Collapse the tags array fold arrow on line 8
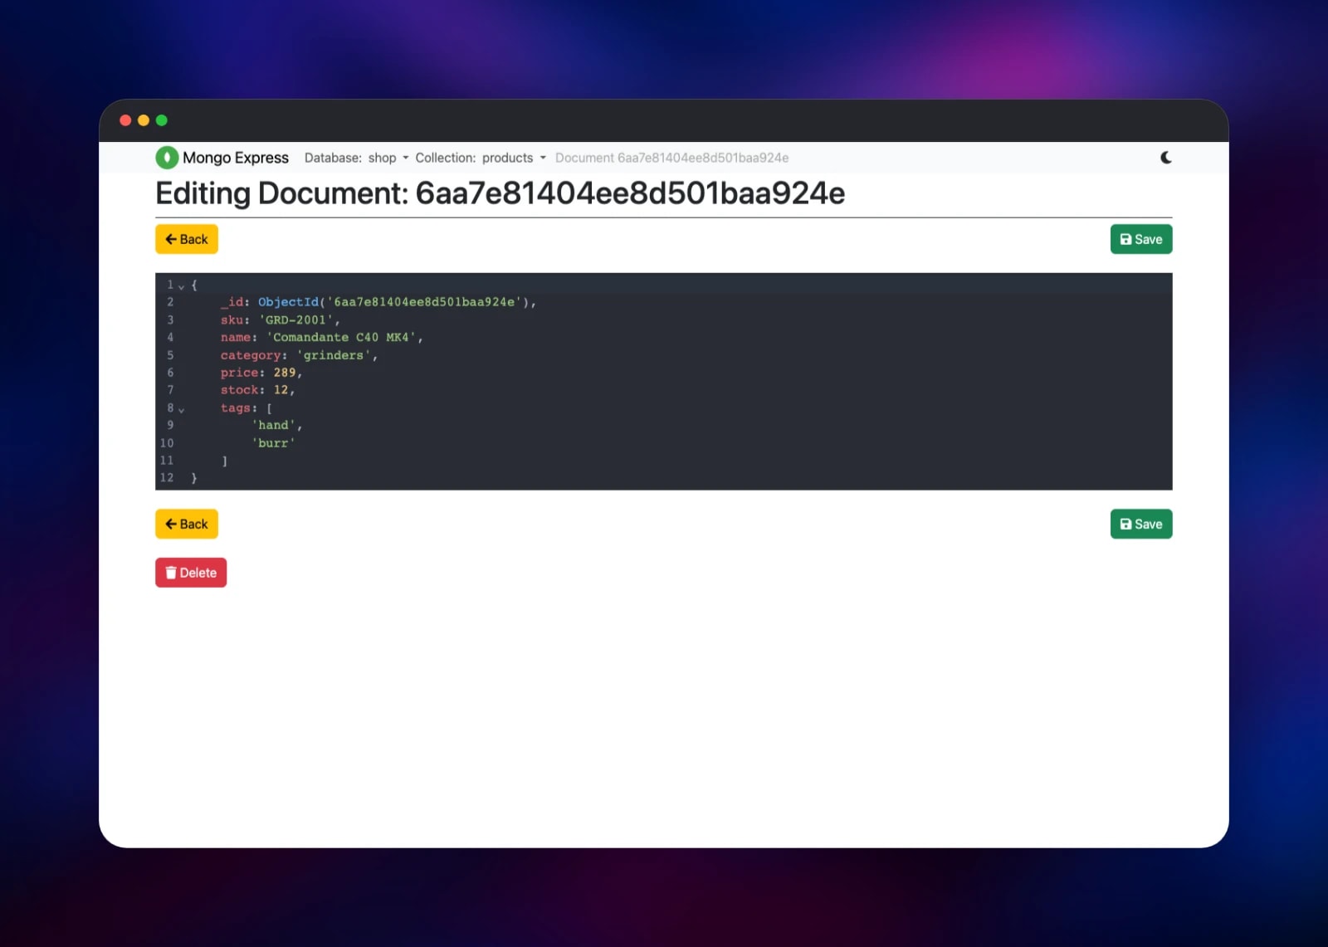Image resolution: width=1328 pixels, height=947 pixels. click(181, 409)
